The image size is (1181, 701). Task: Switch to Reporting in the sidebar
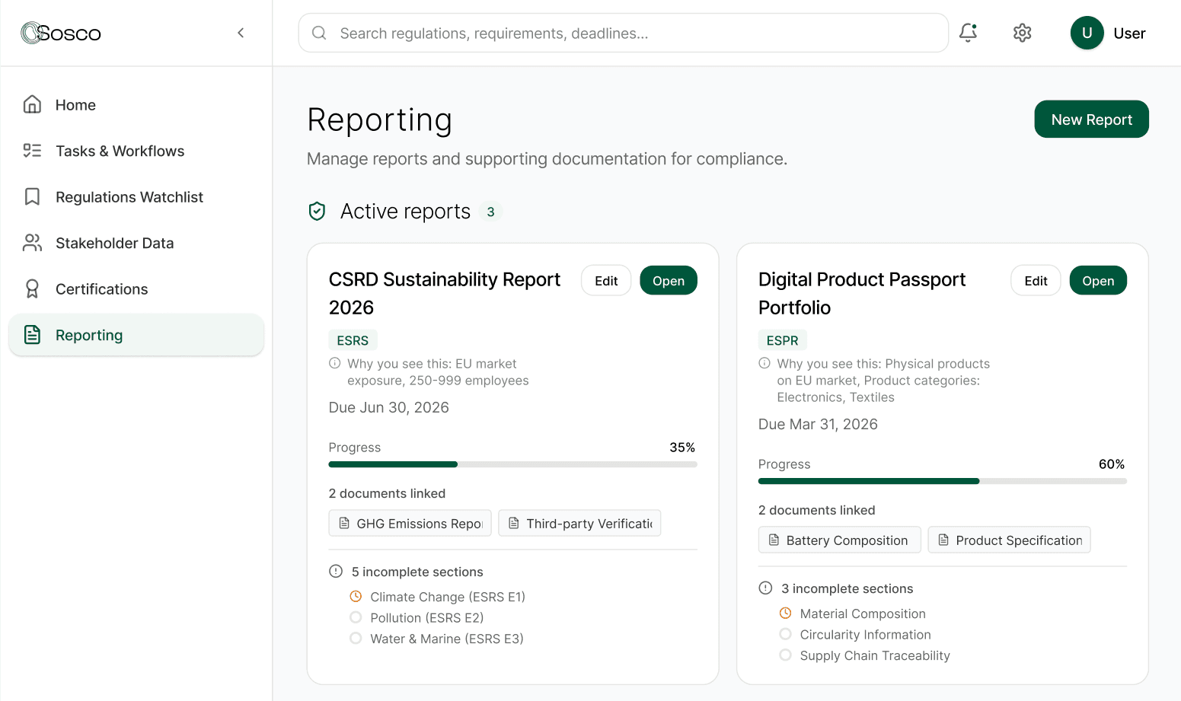click(88, 335)
